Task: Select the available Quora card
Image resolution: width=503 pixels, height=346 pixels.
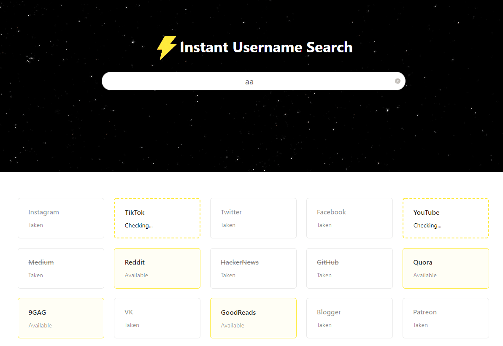Action: [x=446, y=268]
